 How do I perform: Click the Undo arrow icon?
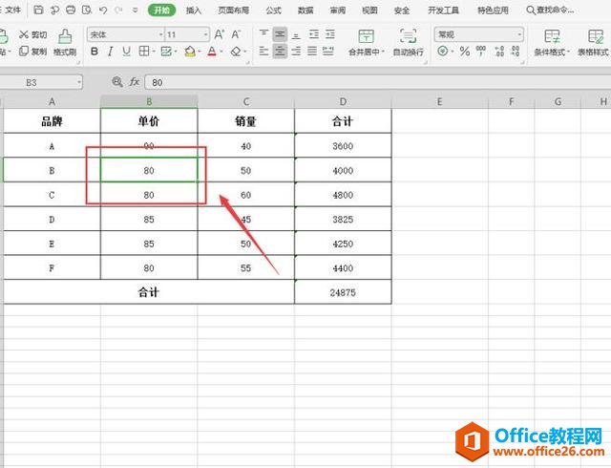[x=103, y=11]
